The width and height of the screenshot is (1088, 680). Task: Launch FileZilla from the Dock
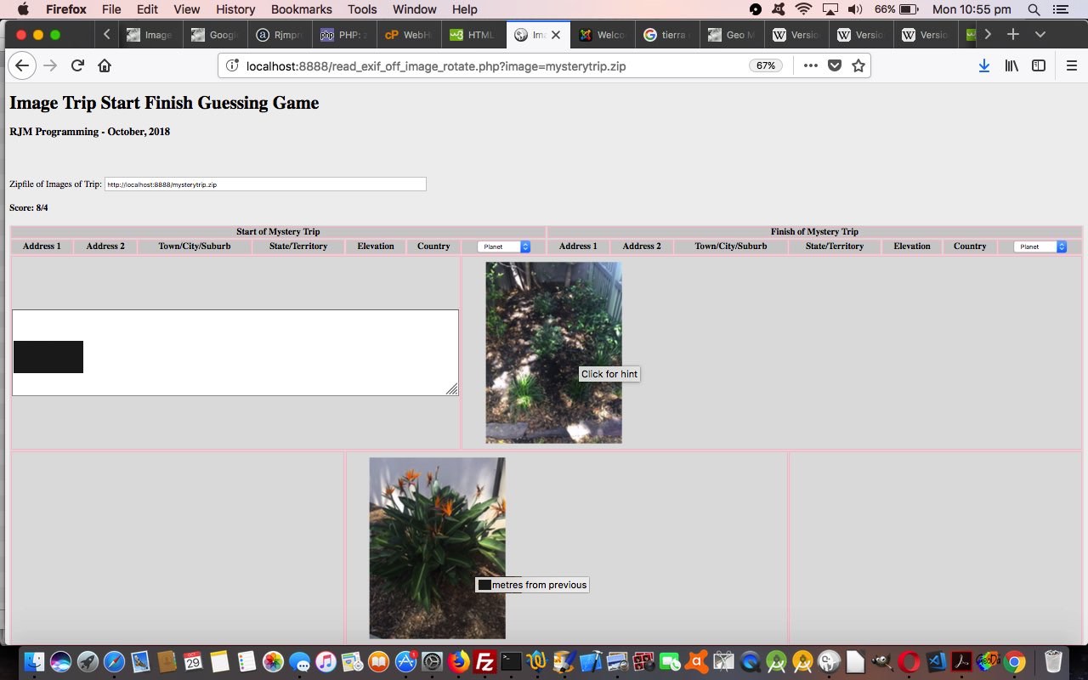point(484,661)
